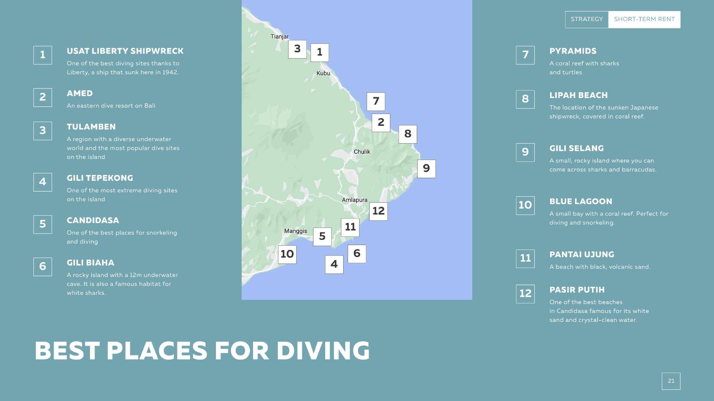Select map marker 2 on the map
Viewport: 714px width, 401px height.
(381, 123)
